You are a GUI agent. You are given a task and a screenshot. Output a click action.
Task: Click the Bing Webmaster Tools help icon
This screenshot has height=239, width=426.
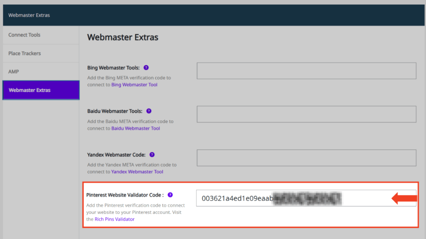tap(146, 68)
